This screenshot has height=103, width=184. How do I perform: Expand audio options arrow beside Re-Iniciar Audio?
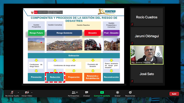coord(18,93)
